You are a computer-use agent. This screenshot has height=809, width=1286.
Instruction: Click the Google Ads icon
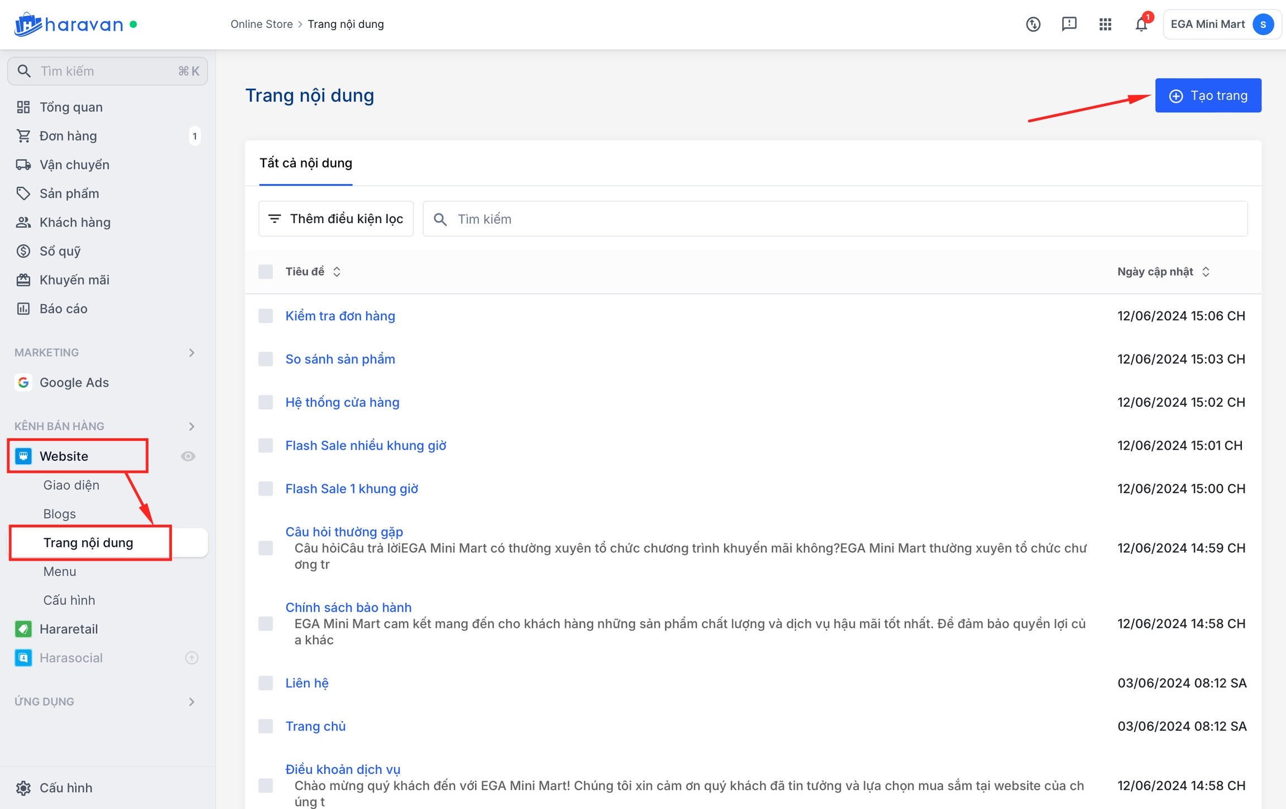pos(23,382)
